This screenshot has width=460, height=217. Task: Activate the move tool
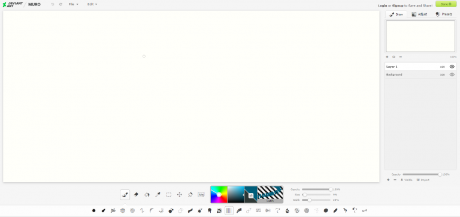point(180,194)
